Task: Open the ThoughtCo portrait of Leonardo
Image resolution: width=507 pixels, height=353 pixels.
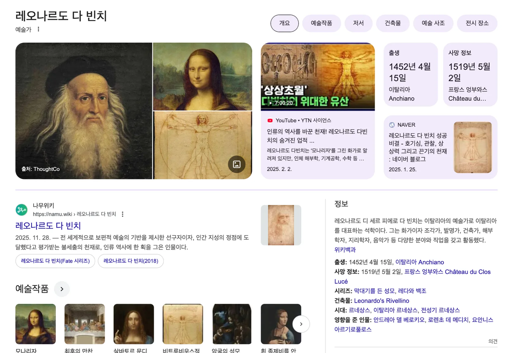Action: tap(84, 111)
